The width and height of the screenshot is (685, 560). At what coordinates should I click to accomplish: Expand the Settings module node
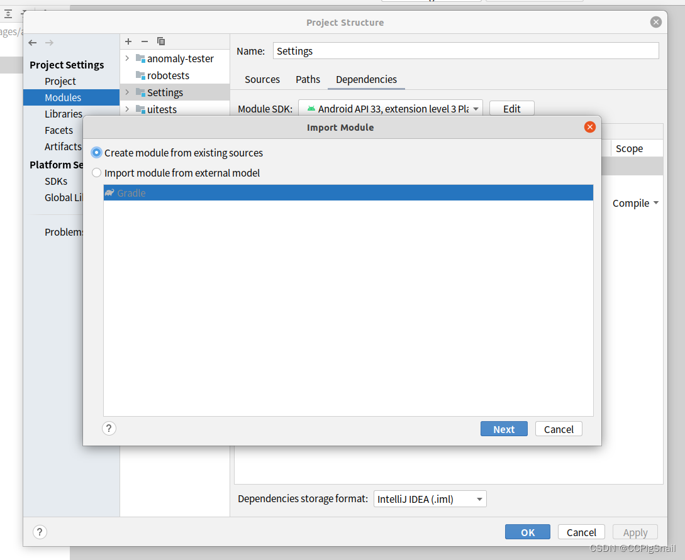point(127,92)
